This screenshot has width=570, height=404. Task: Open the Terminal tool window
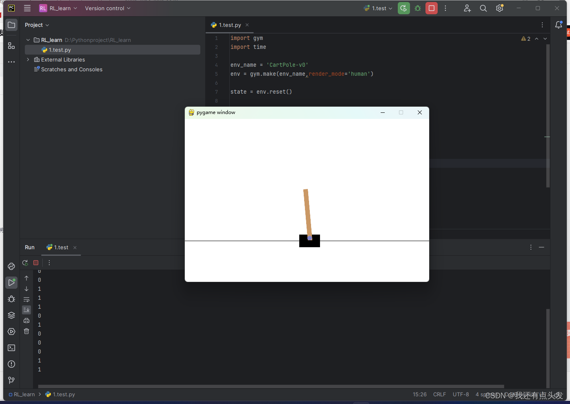11,347
